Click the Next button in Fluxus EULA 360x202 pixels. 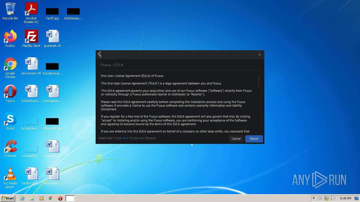[254, 139]
